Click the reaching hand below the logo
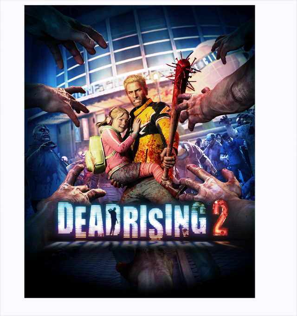The width and height of the screenshot is (297, 316). 145,267
